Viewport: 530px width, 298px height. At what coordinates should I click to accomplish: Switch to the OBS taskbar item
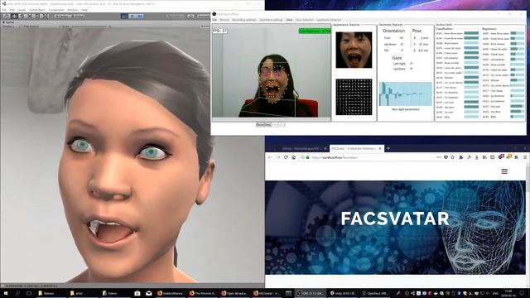311,293
